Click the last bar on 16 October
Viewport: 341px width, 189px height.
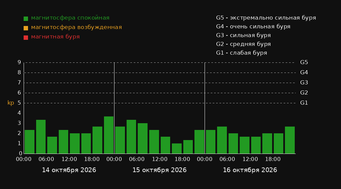290,140
